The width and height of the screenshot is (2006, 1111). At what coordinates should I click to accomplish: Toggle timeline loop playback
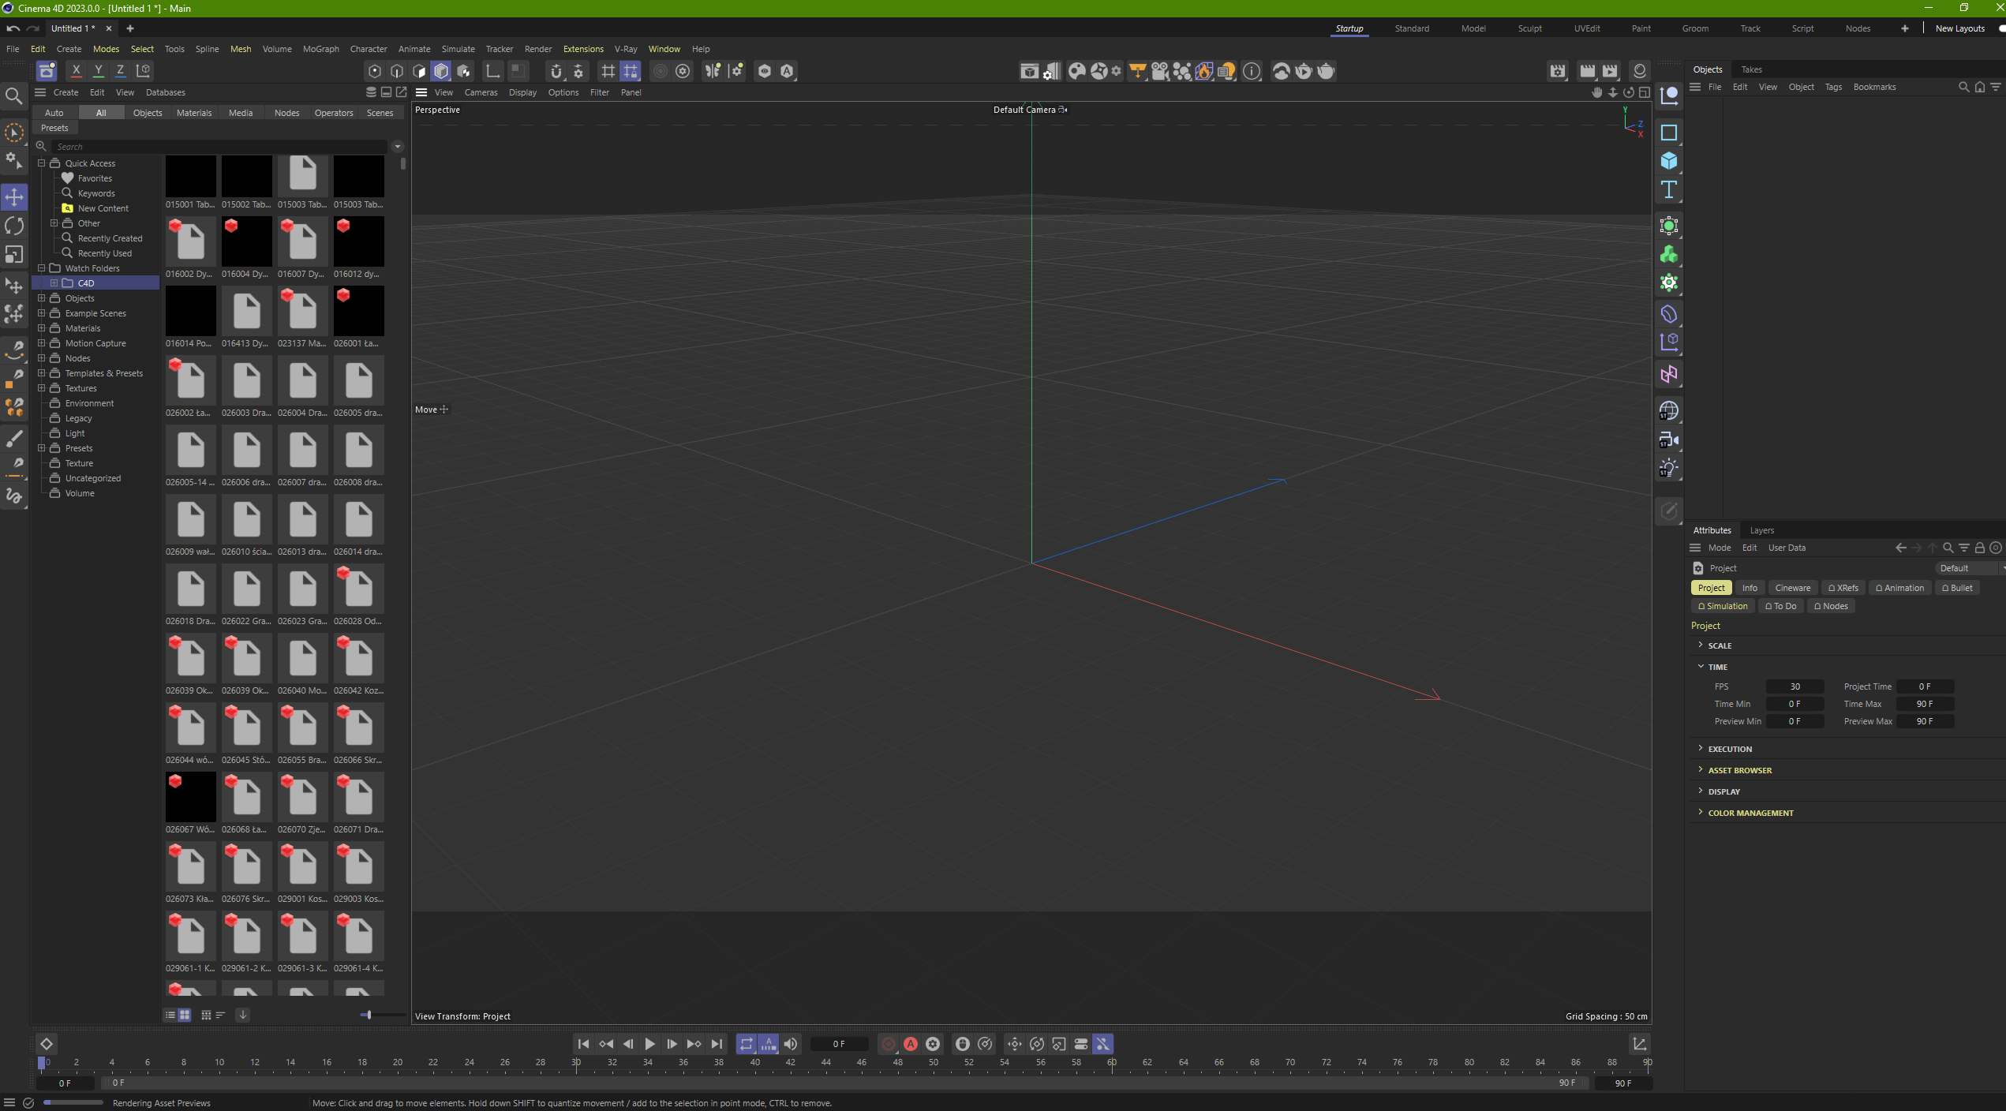point(746,1044)
